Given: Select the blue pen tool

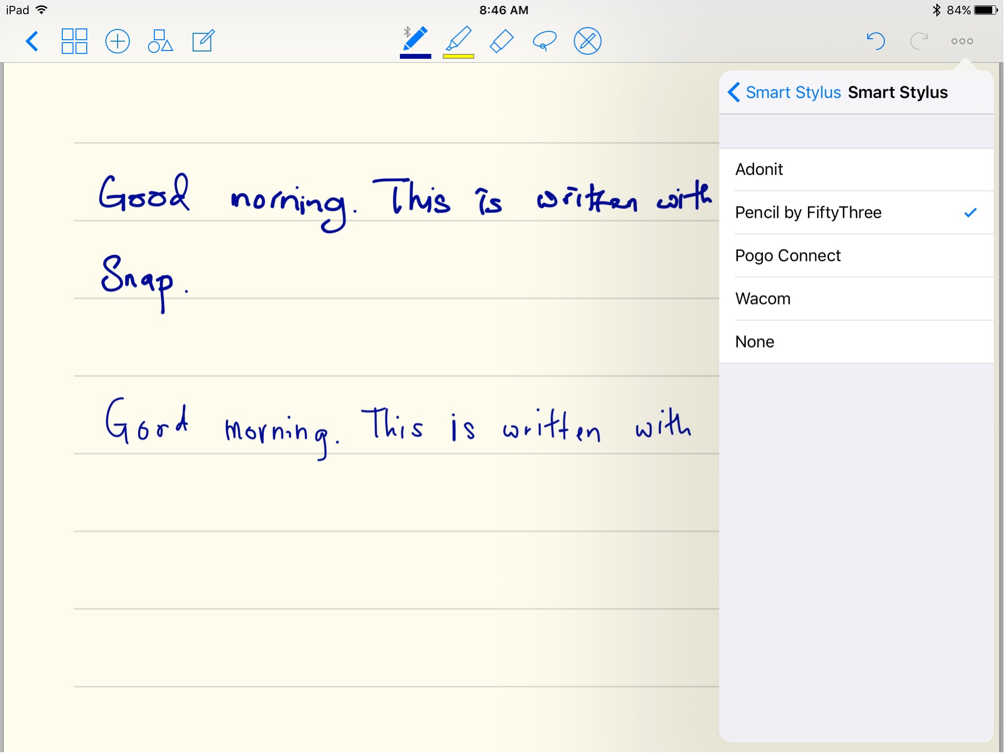Looking at the screenshot, I should coord(416,39).
